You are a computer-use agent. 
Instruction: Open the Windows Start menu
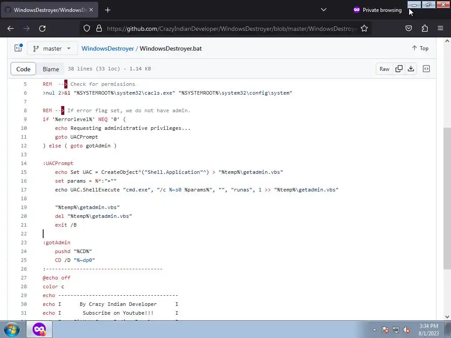coord(11,329)
